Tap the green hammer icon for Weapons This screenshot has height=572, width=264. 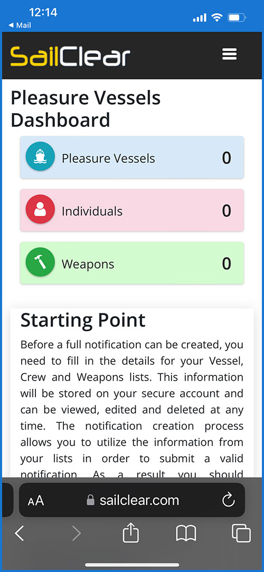(40, 262)
